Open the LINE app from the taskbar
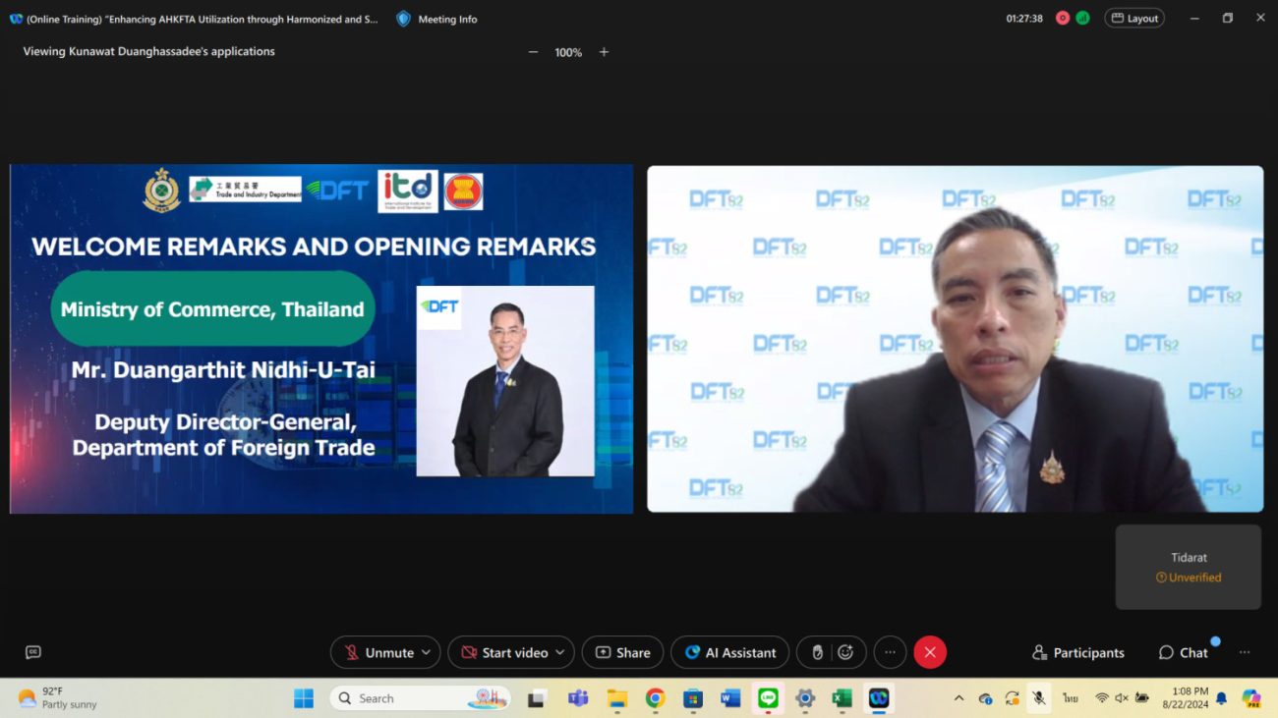1278x718 pixels. click(768, 698)
